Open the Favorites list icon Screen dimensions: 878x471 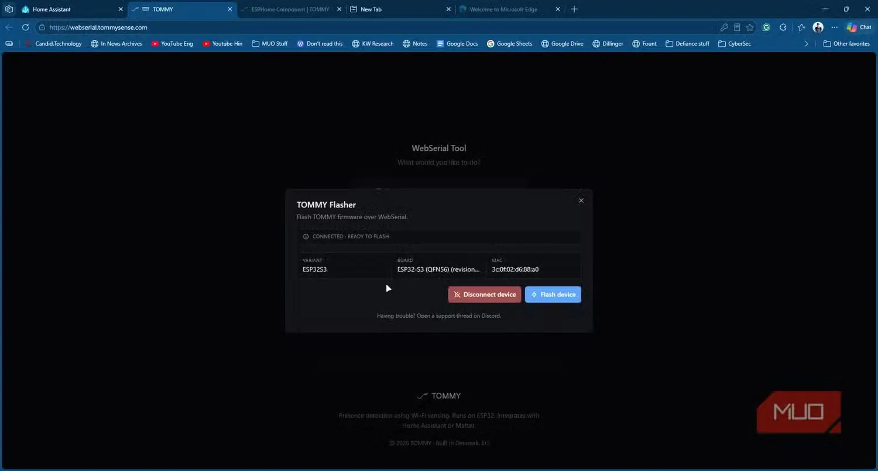tap(801, 27)
